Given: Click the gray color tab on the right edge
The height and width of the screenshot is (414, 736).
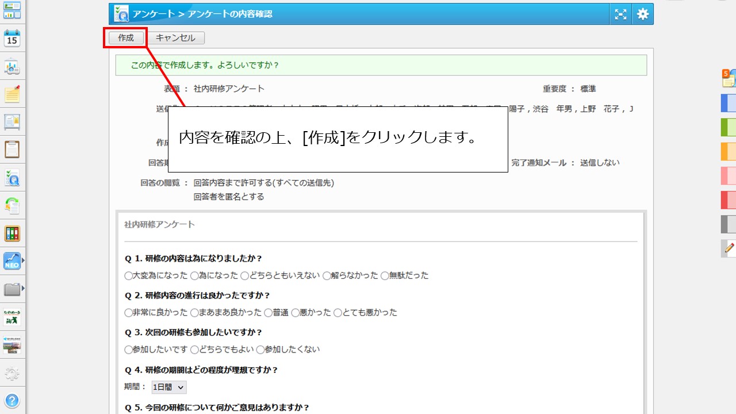Looking at the screenshot, I should (729, 224).
